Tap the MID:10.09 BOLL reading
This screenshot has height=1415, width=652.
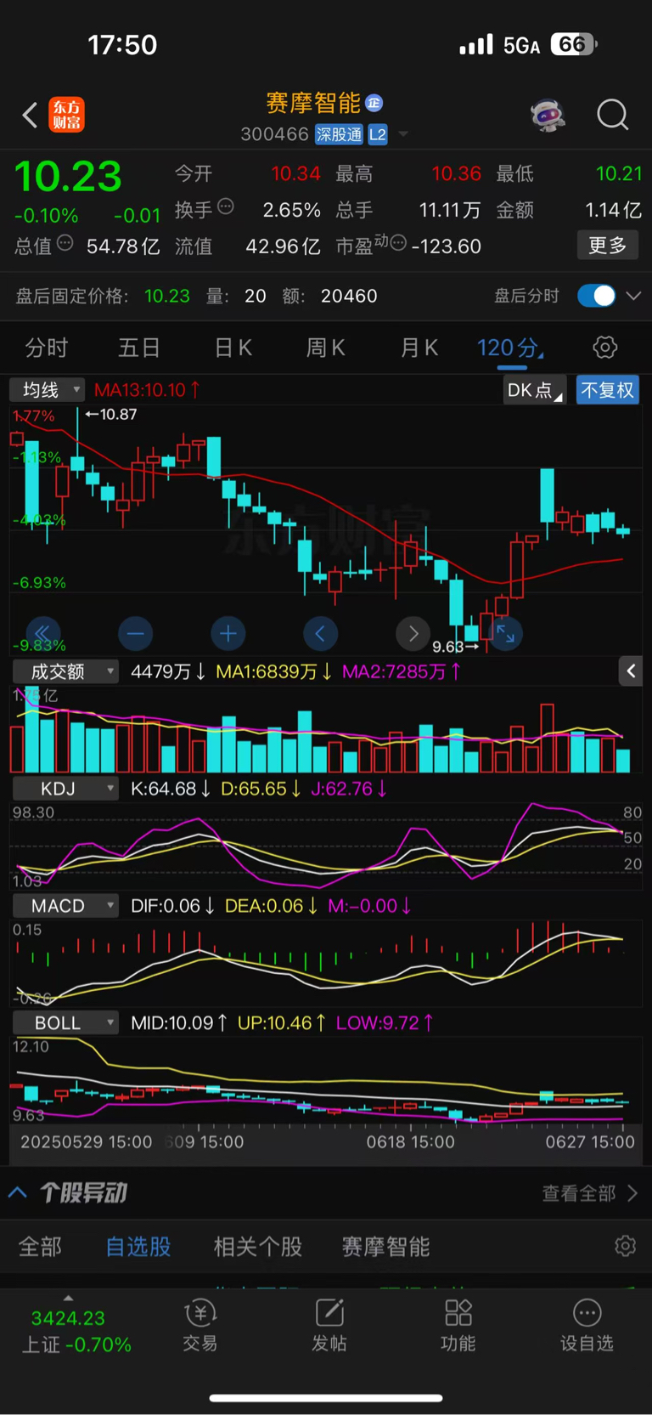[179, 1022]
